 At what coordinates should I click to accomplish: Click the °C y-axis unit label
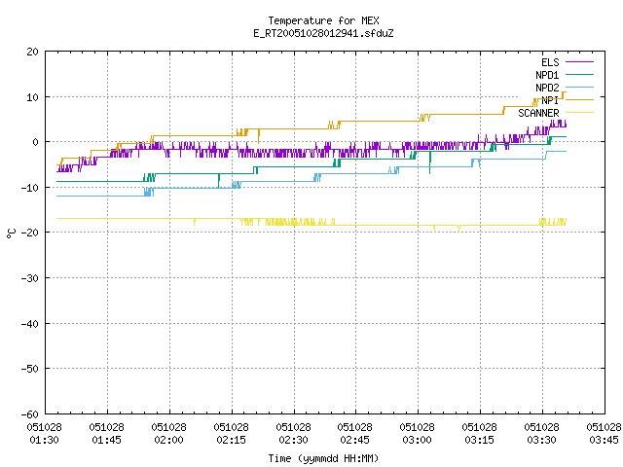click(x=11, y=233)
